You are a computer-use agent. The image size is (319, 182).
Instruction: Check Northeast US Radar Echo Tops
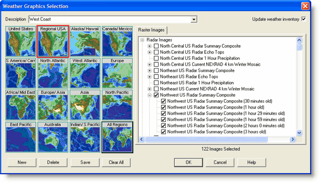tap(156, 77)
